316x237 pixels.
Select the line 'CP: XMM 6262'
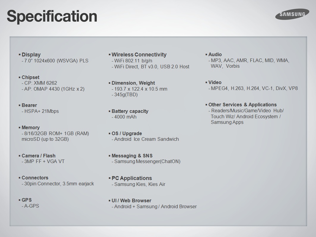pyautogui.click(x=40, y=83)
